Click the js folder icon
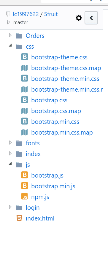The height and width of the screenshot is (256, 108). [x=19, y=165]
